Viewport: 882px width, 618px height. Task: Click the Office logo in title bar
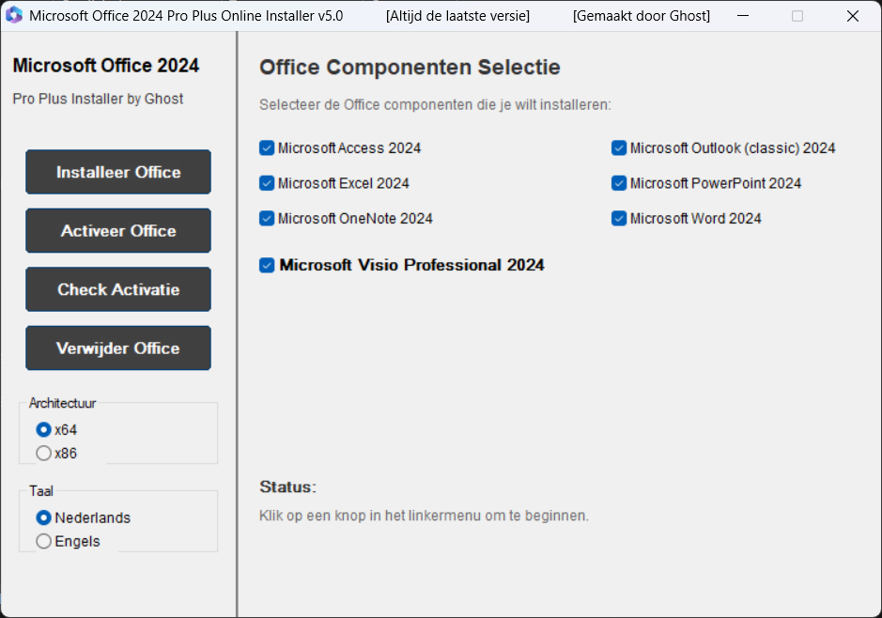point(14,15)
